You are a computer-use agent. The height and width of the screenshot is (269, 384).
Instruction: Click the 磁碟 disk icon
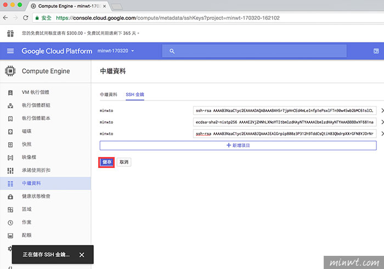(10, 132)
